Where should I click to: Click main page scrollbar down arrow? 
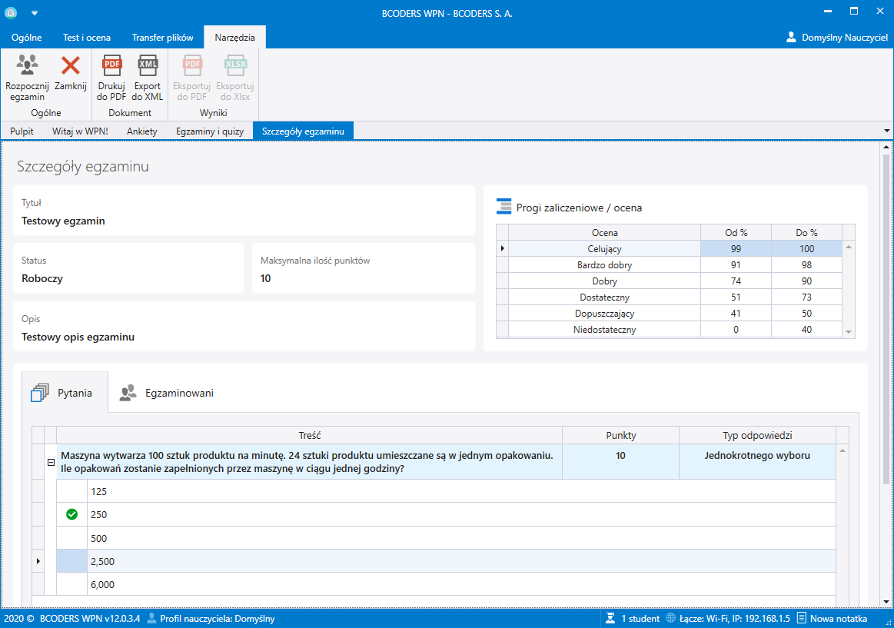tap(886, 601)
